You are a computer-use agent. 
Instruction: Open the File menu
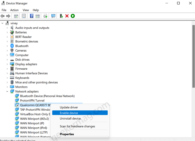click(4, 10)
